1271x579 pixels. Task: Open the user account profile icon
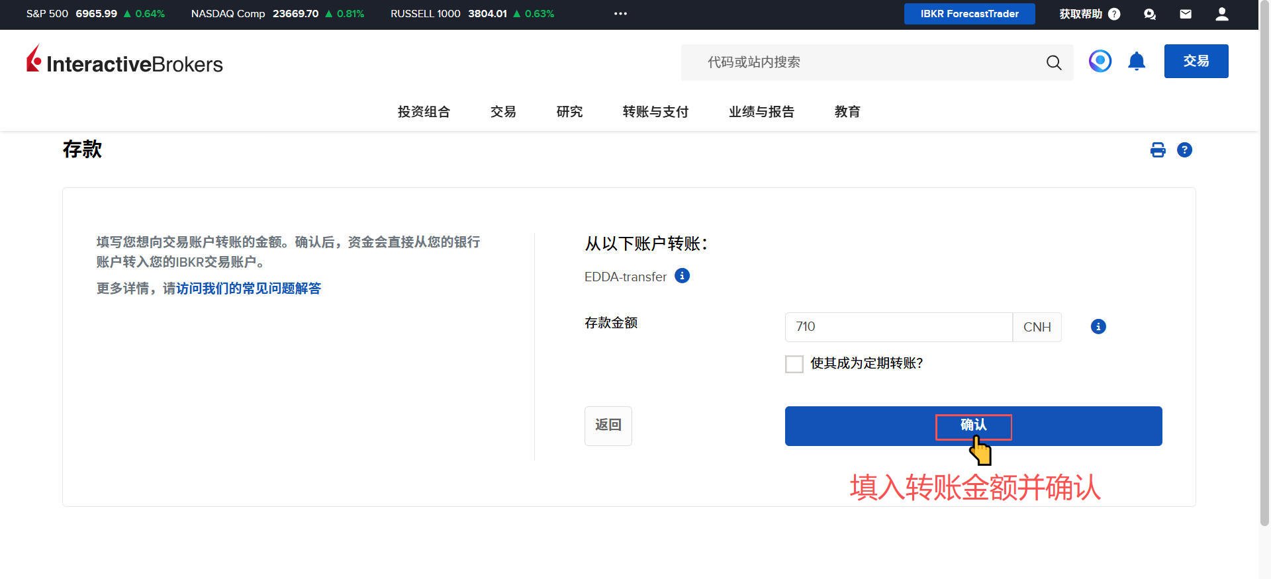[1221, 14]
